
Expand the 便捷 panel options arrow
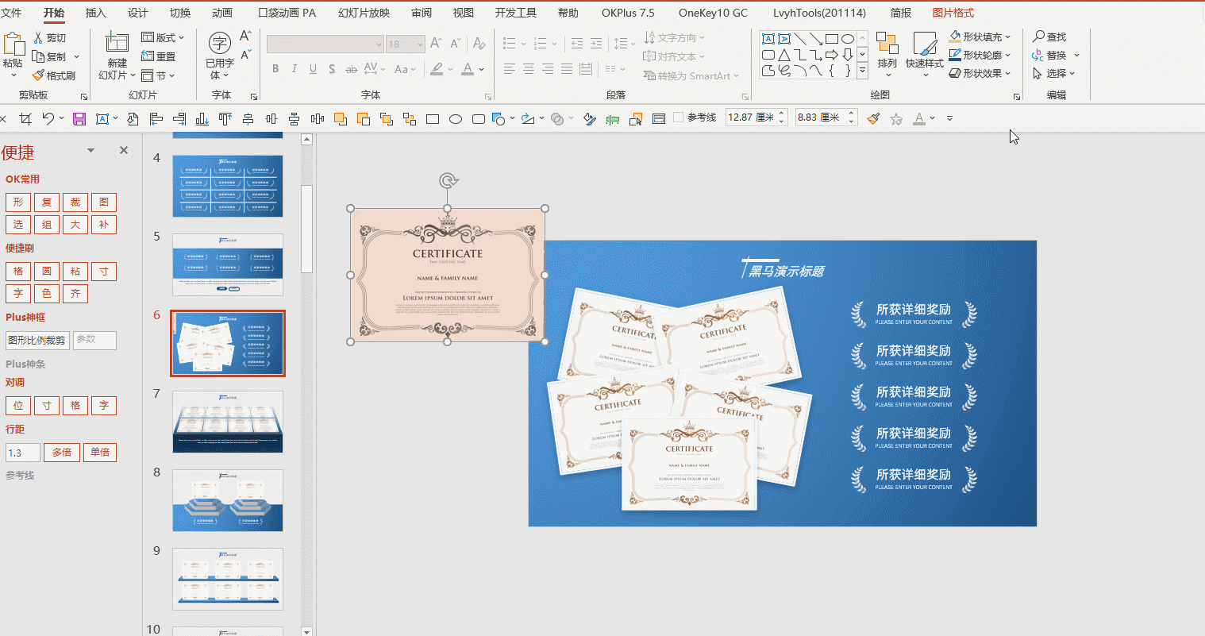90,150
